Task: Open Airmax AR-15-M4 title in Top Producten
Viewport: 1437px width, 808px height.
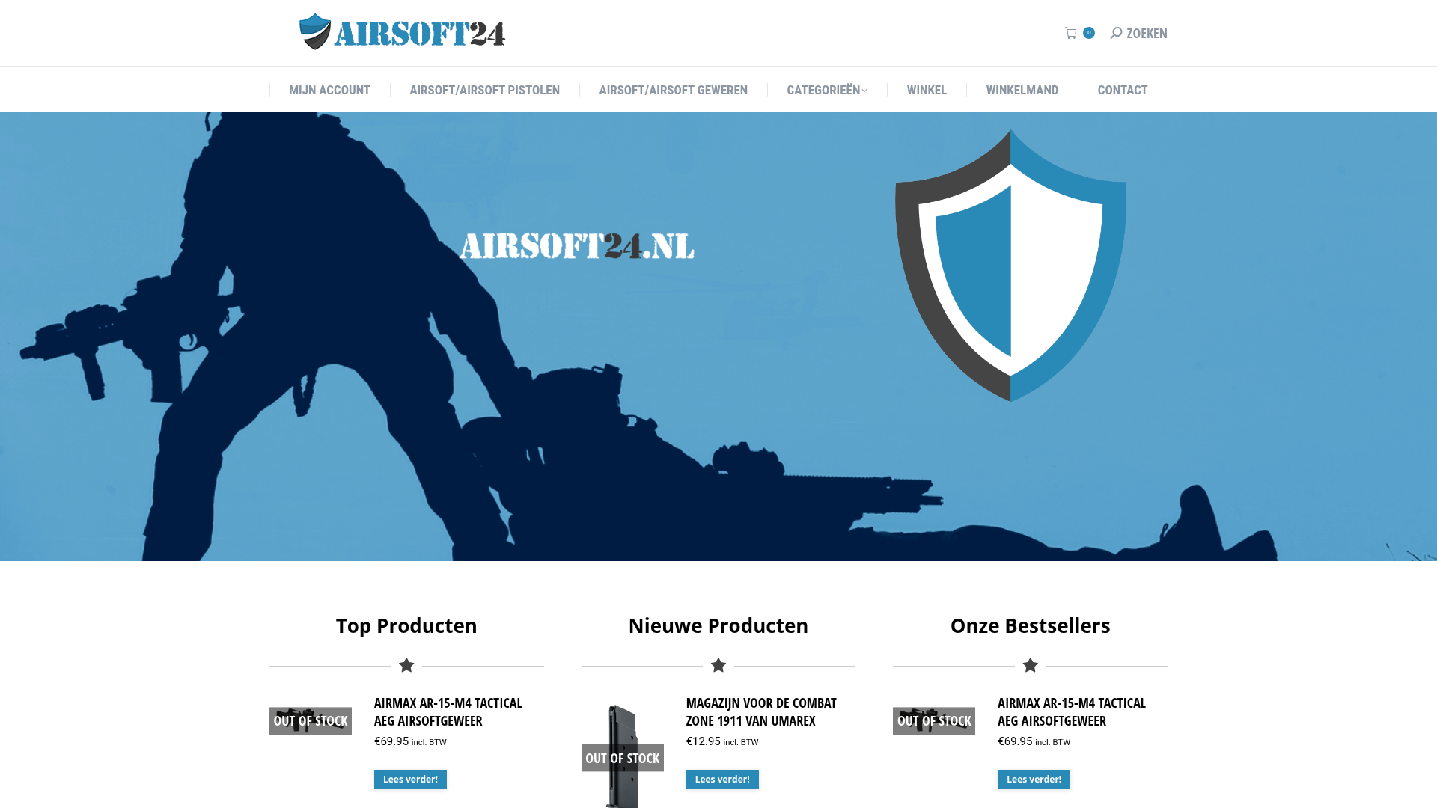Action: [448, 711]
